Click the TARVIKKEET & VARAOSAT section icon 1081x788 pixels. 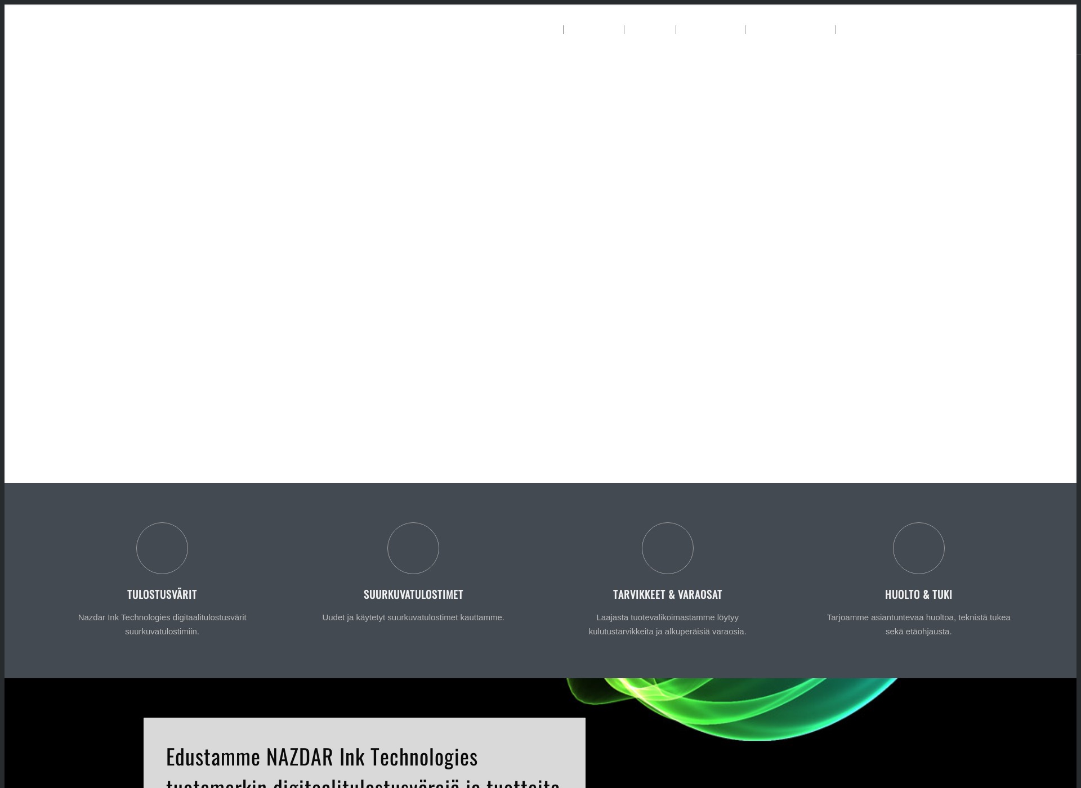(667, 548)
